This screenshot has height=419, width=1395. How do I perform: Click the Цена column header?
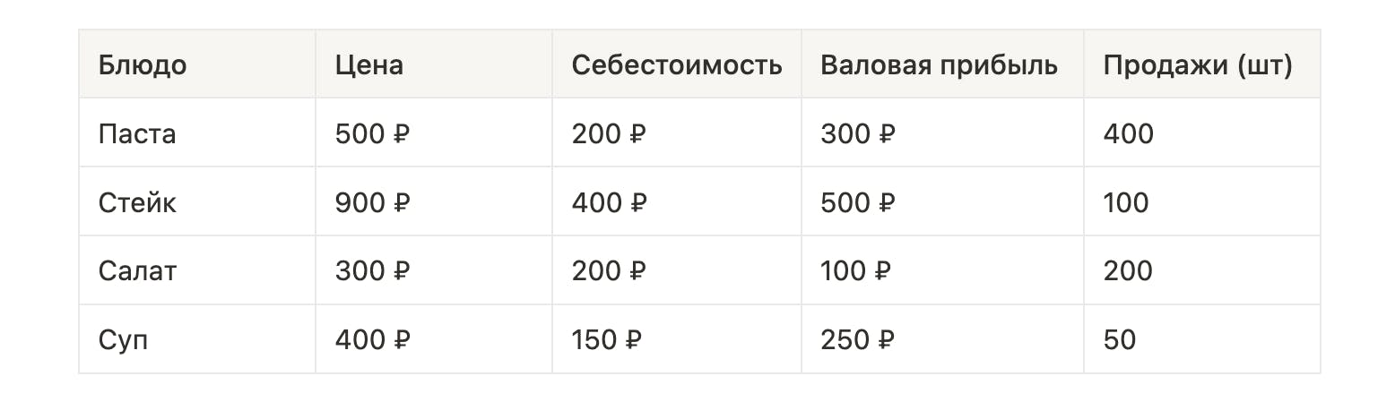(x=369, y=65)
